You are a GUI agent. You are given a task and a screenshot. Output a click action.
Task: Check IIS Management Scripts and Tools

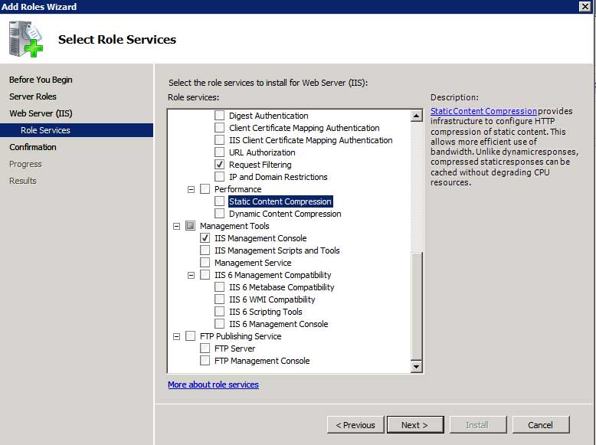tap(205, 250)
